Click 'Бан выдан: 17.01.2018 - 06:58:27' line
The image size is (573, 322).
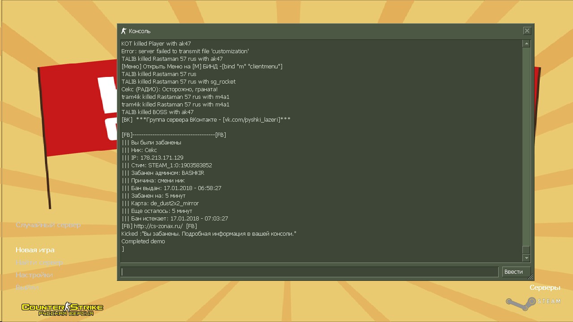point(171,188)
